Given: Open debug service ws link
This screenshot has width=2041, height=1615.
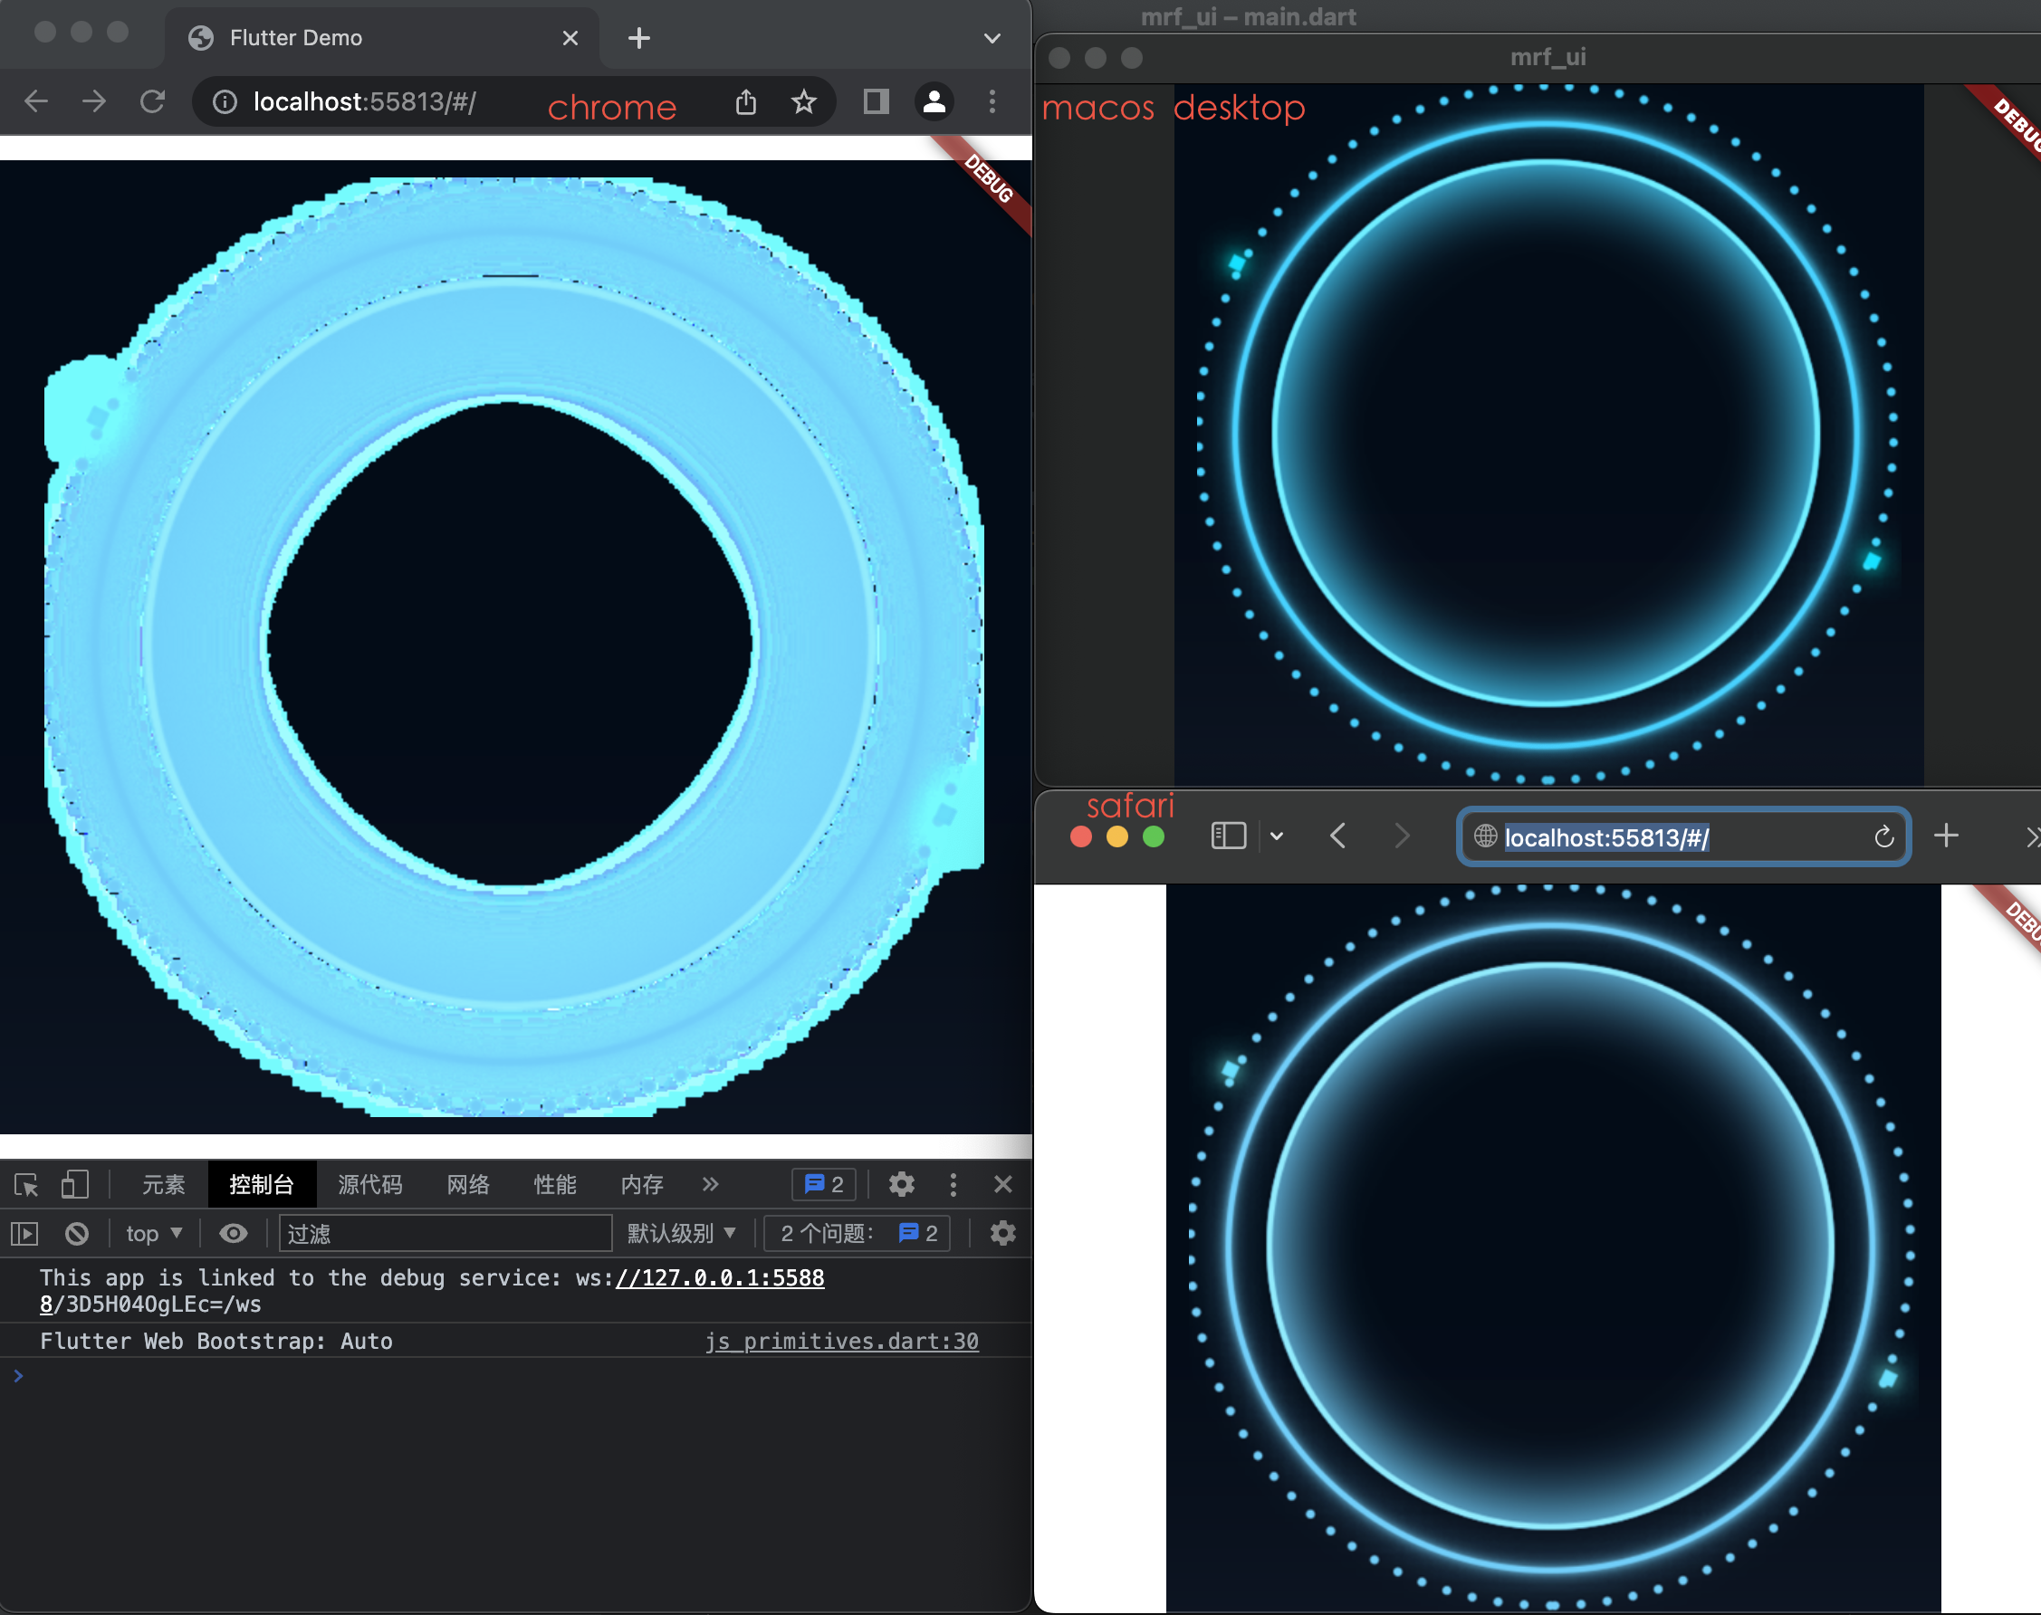Looking at the screenshot, I should pyautogui.click(x=719, y=1277).
